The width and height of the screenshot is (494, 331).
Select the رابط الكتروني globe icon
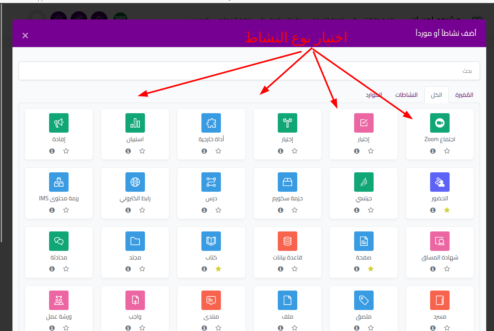(135, 182)
